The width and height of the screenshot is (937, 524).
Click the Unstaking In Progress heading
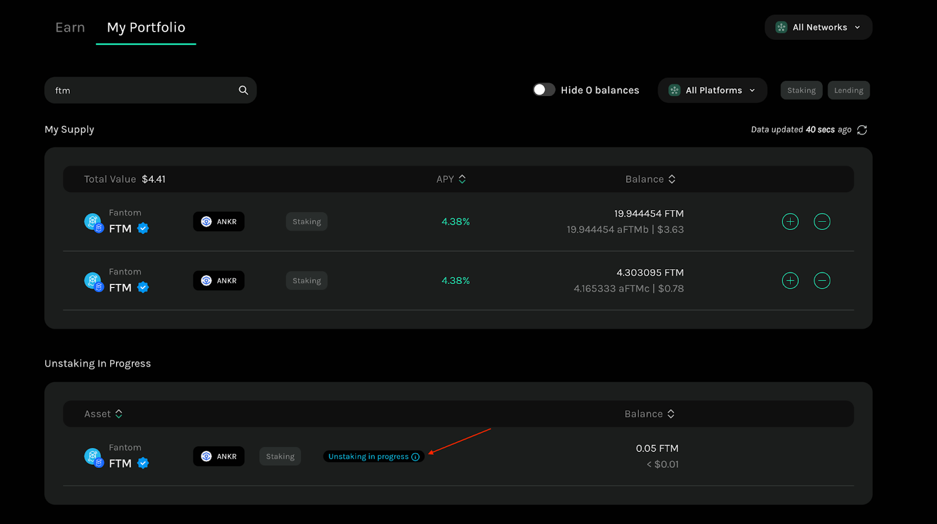tap(98, 364)
